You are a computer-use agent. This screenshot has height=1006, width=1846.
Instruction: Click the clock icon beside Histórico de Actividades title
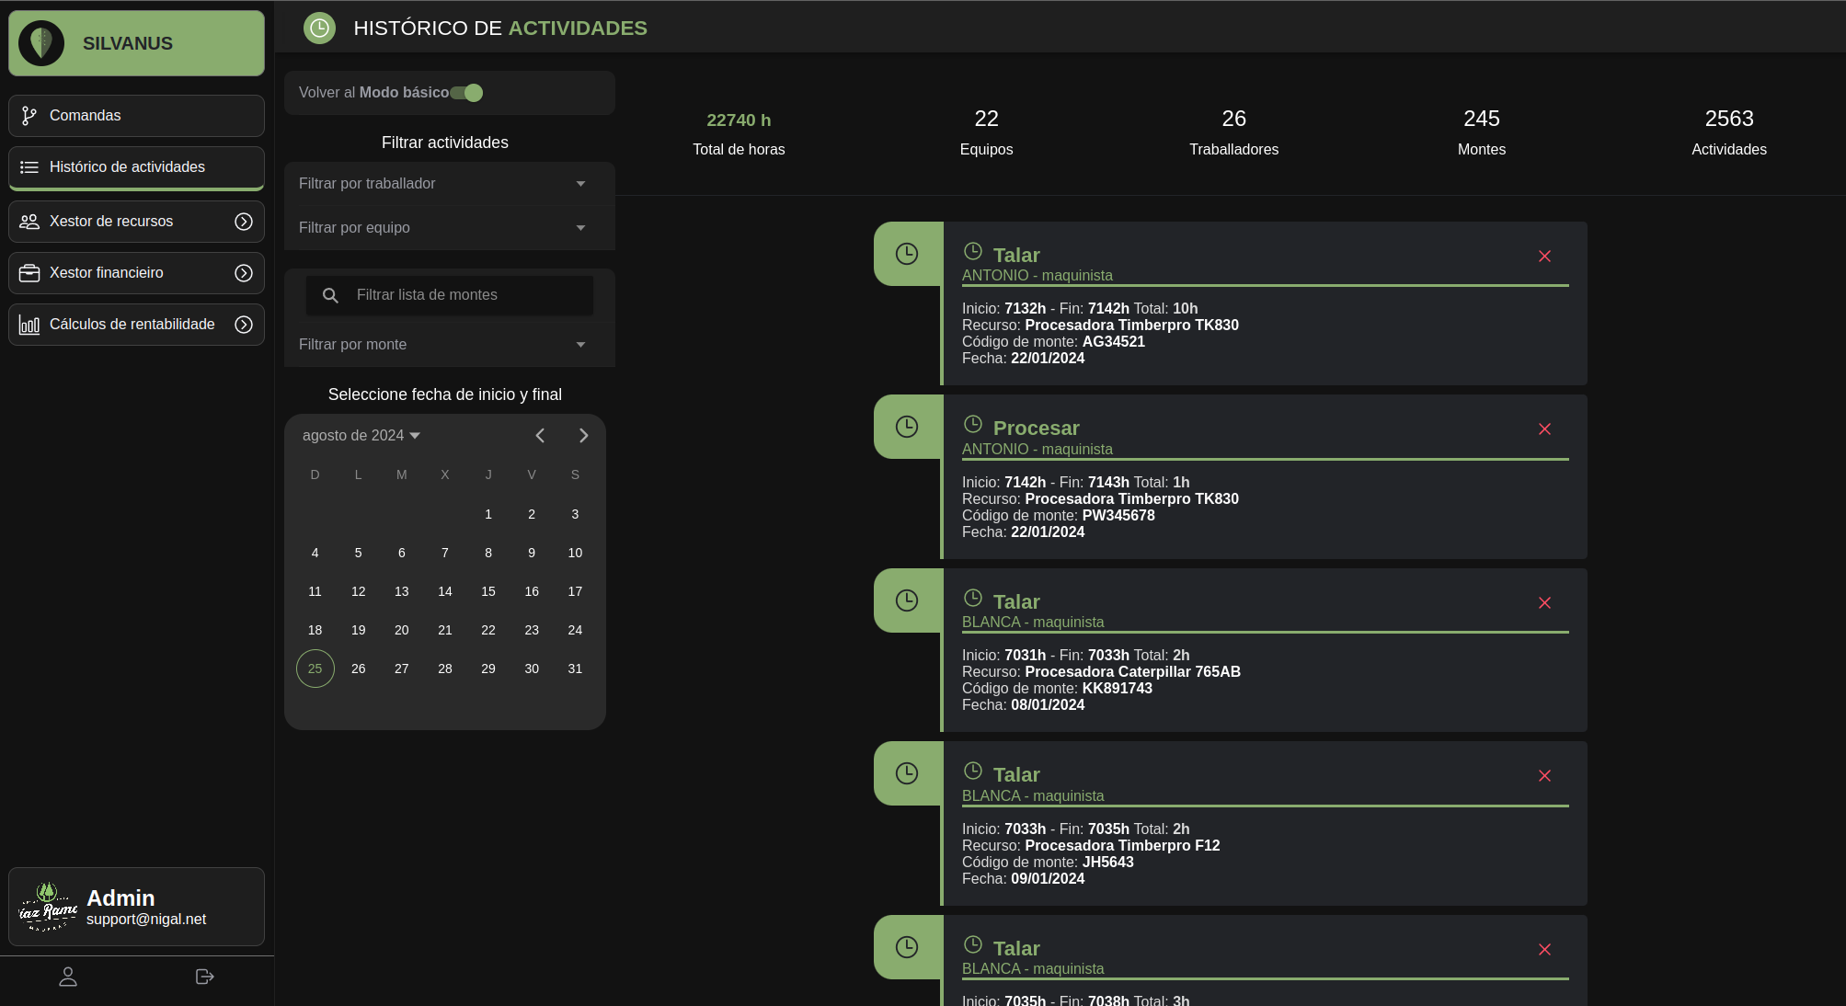click(319, 29)
